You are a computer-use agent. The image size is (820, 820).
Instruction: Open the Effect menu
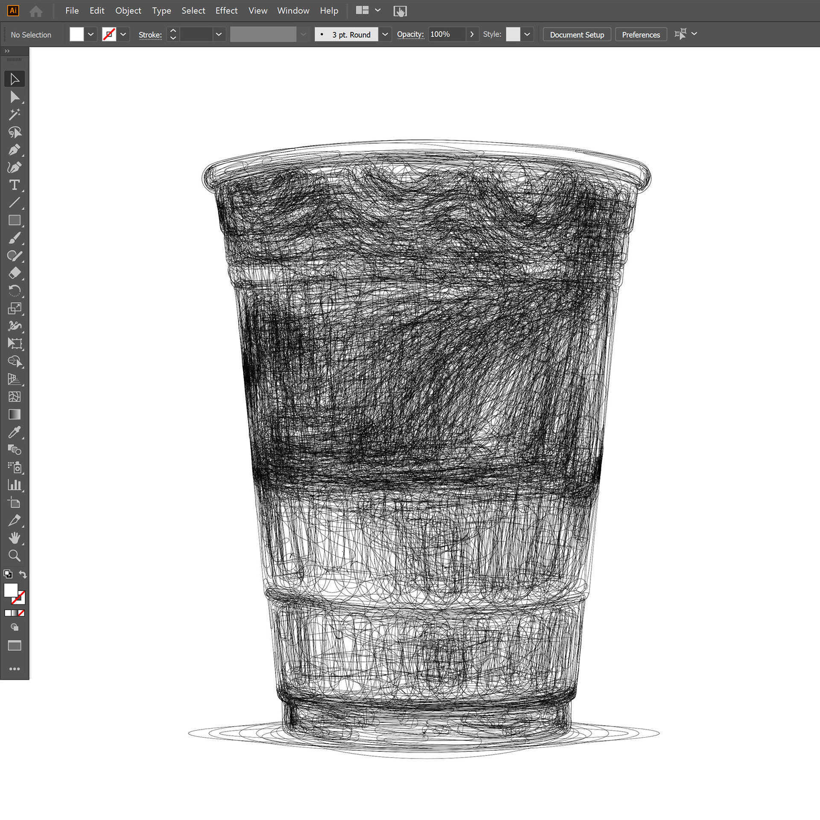pyautogui.click(x=226, y=11)
